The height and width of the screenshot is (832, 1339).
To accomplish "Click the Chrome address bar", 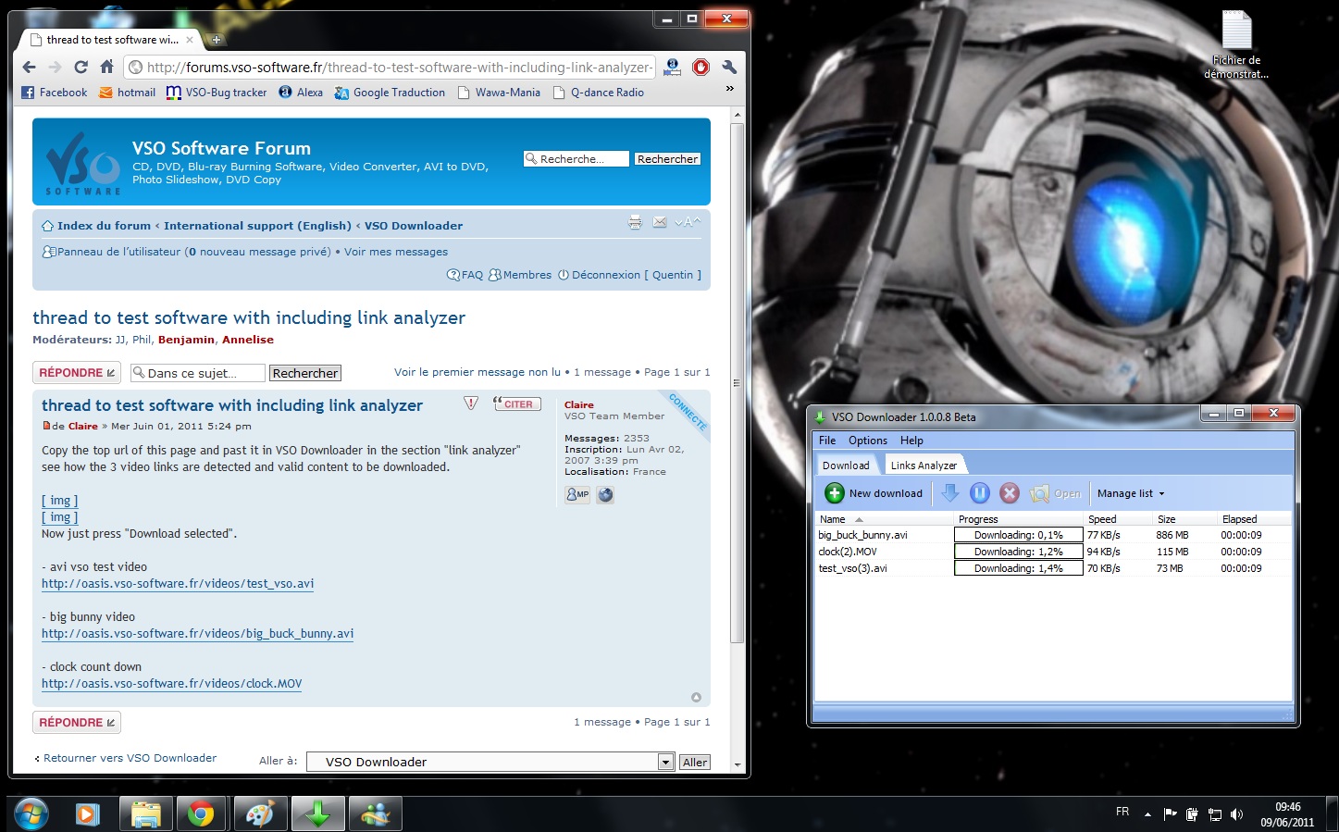I will click(x=391, y=67).
